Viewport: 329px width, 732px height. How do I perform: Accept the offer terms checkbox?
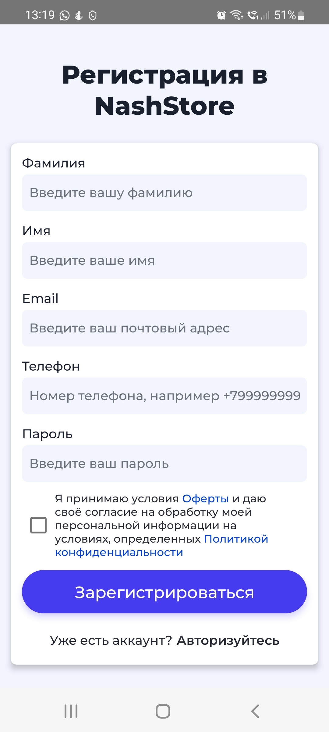coord(38,525)
